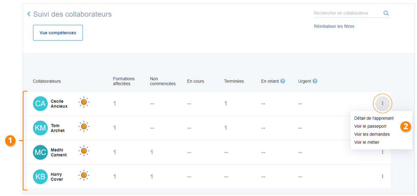
Task: Click the sun status icon for Harry Cover
Action: tap(84, 175)
